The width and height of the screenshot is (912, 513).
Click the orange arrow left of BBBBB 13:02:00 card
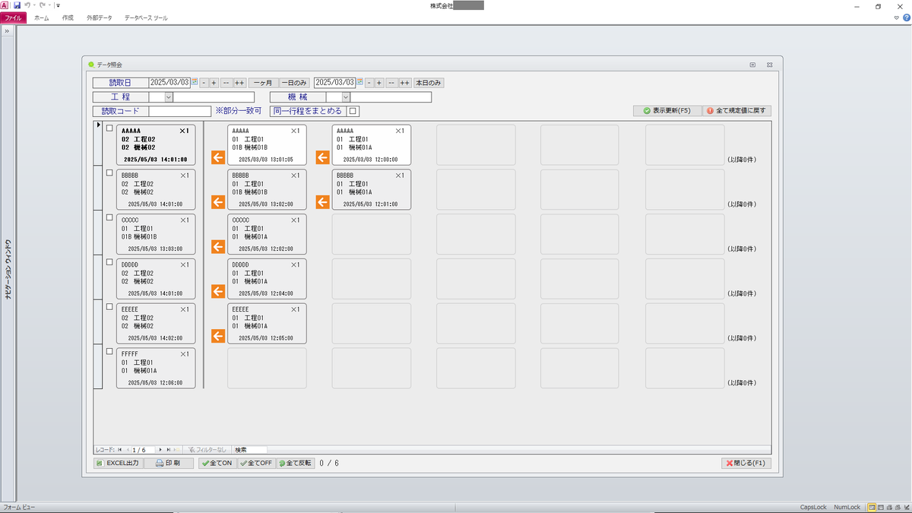pyautogui.click(x=218, y=202)
